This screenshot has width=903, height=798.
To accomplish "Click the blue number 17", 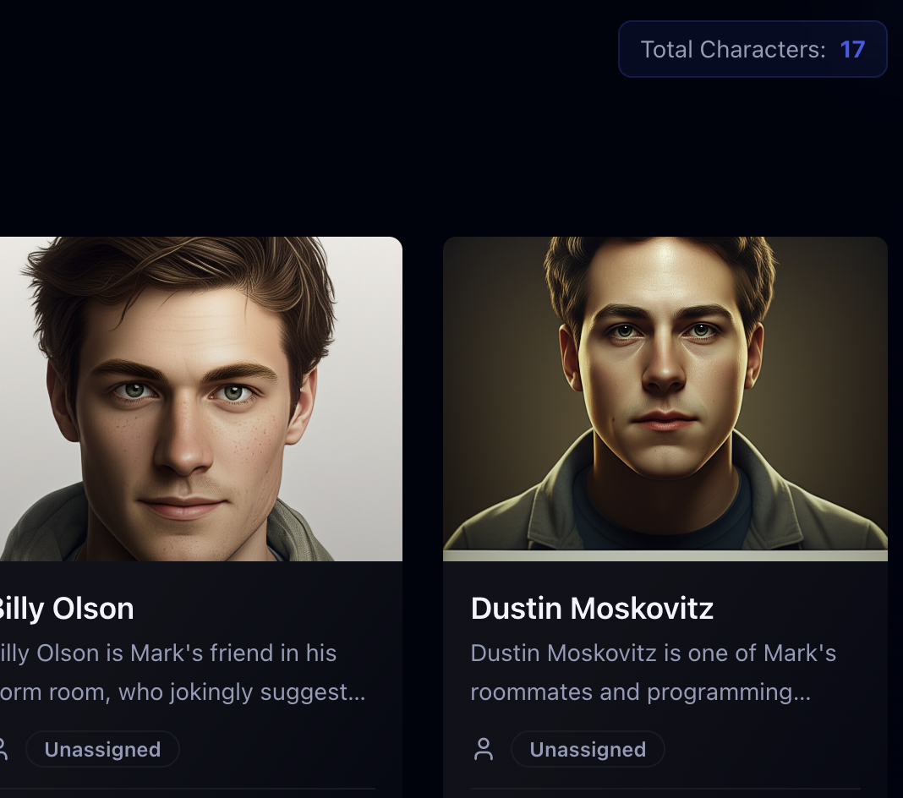I will (x=852, y=50).
